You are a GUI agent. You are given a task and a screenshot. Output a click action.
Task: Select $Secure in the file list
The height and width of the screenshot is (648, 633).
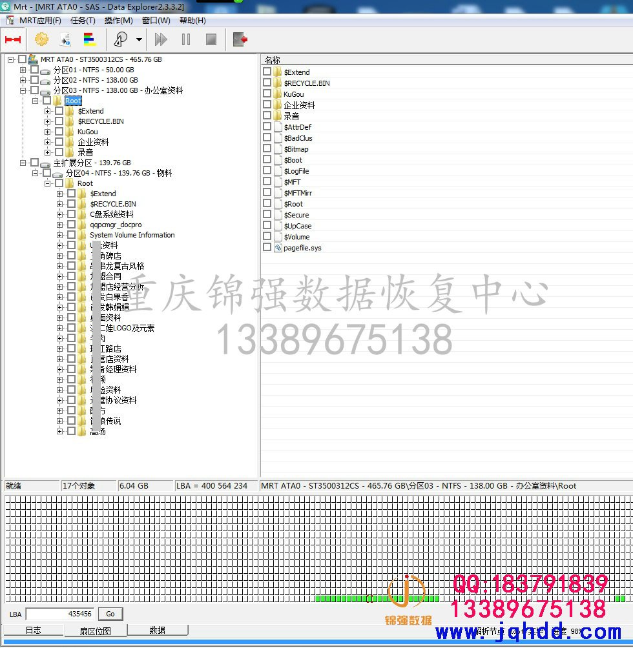tap(296, 214)
